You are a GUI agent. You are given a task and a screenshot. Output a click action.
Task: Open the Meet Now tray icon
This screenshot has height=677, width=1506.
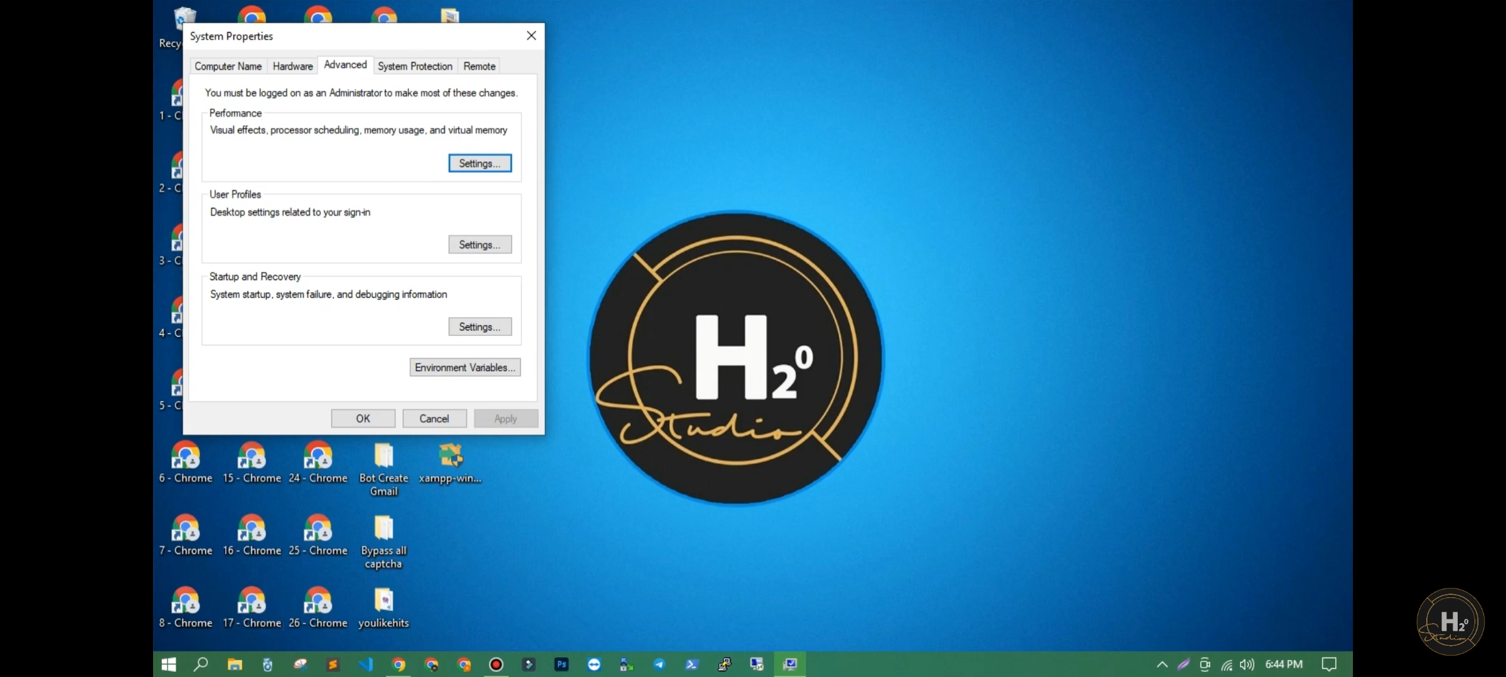[1205, 664]
